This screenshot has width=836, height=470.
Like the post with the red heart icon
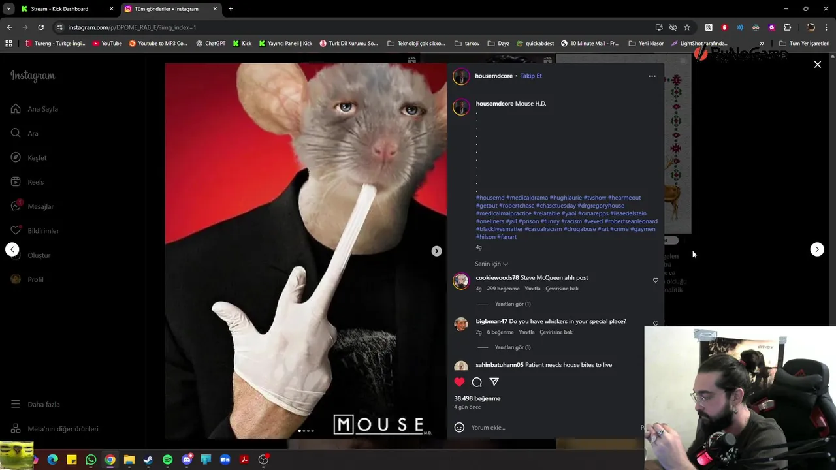pyautogui.click(x=459, y=382)
